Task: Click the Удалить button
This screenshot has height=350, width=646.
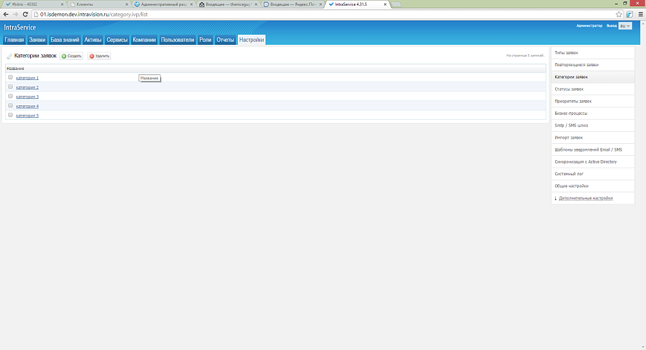Action: coord(99,56)
